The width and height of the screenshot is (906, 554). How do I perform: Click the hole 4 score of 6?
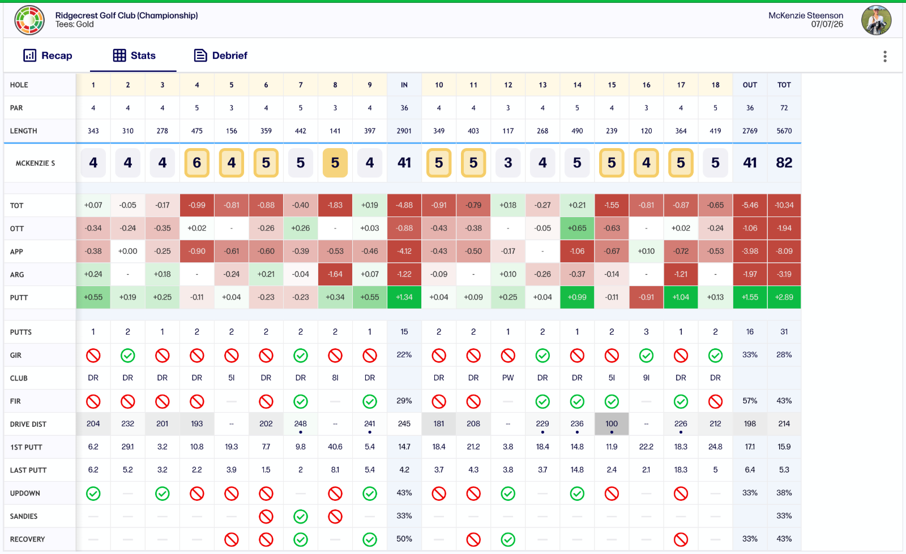click(x=197, y=163)
